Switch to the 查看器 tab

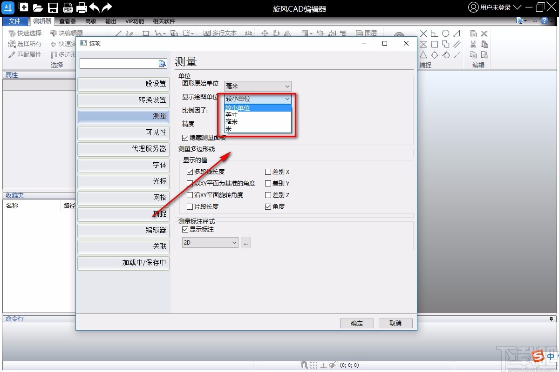tap(68, 21)
